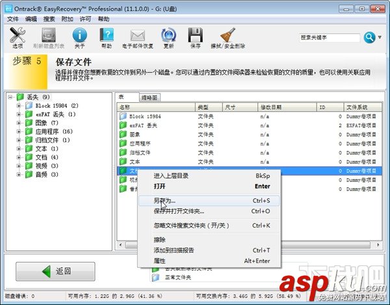
Task: Select Block 15984 folder icon in tree
Action: 29,106
